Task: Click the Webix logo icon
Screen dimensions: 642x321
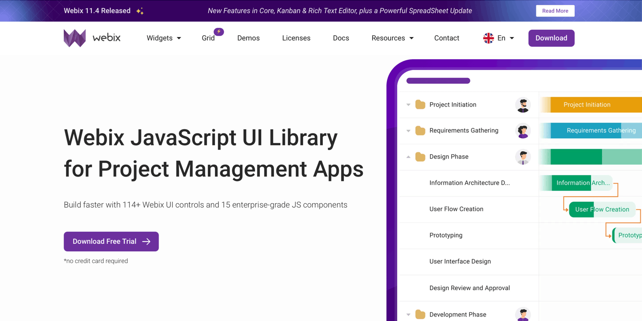Action: point(75,38)
